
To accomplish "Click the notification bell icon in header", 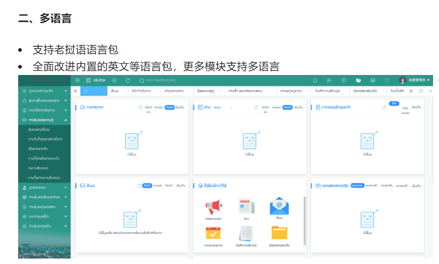I will point(316,80).
